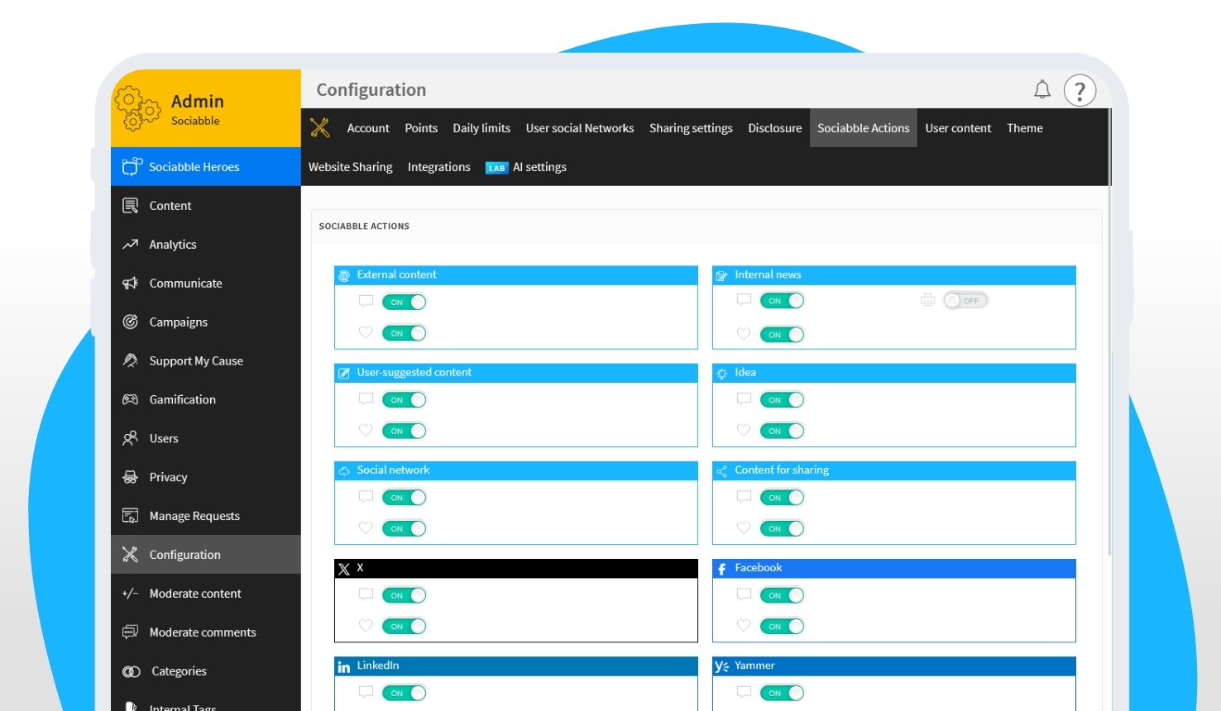Image resolution: width=1221 pixels, height=711 pixels.
Task: Go to the Integrations tab
Action: coord(439,167)
